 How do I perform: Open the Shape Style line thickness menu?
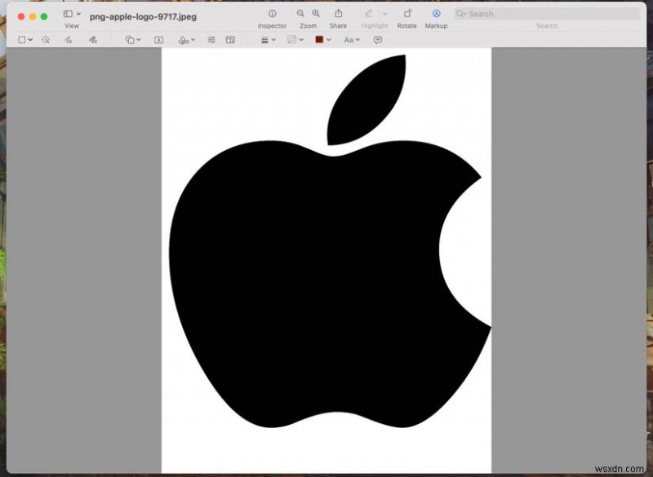[268, 40]
